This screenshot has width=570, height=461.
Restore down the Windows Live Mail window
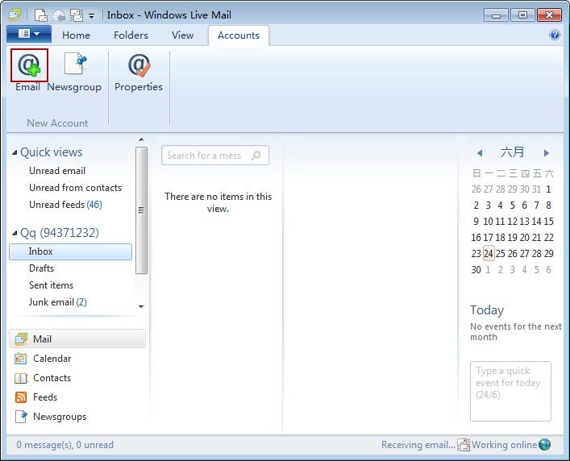(x=522, y=15)
